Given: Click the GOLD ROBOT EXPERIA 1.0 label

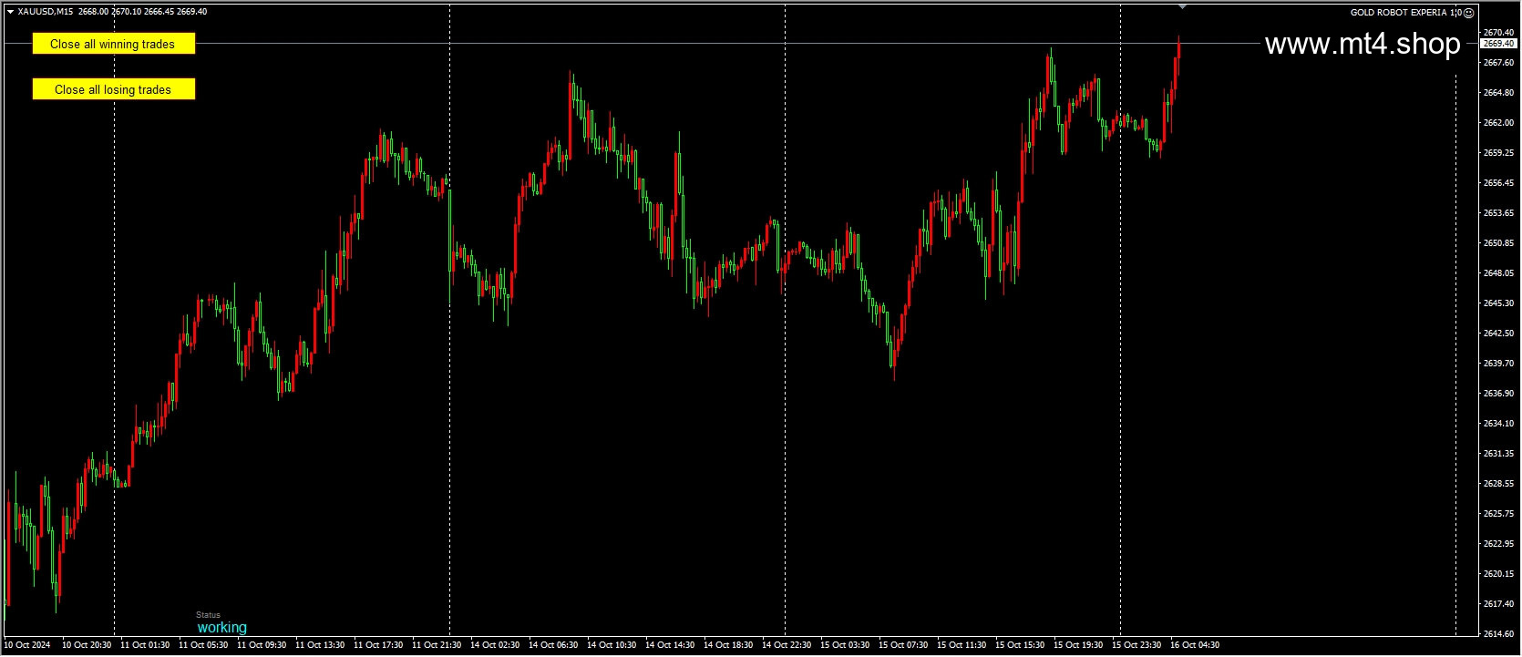Looking at the screenshot, I should (x=1405, y=13).
